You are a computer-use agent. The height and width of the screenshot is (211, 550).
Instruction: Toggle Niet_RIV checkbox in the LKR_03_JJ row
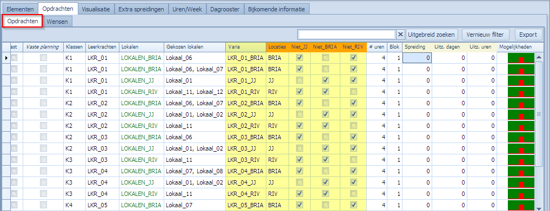(x=353, y=148)
